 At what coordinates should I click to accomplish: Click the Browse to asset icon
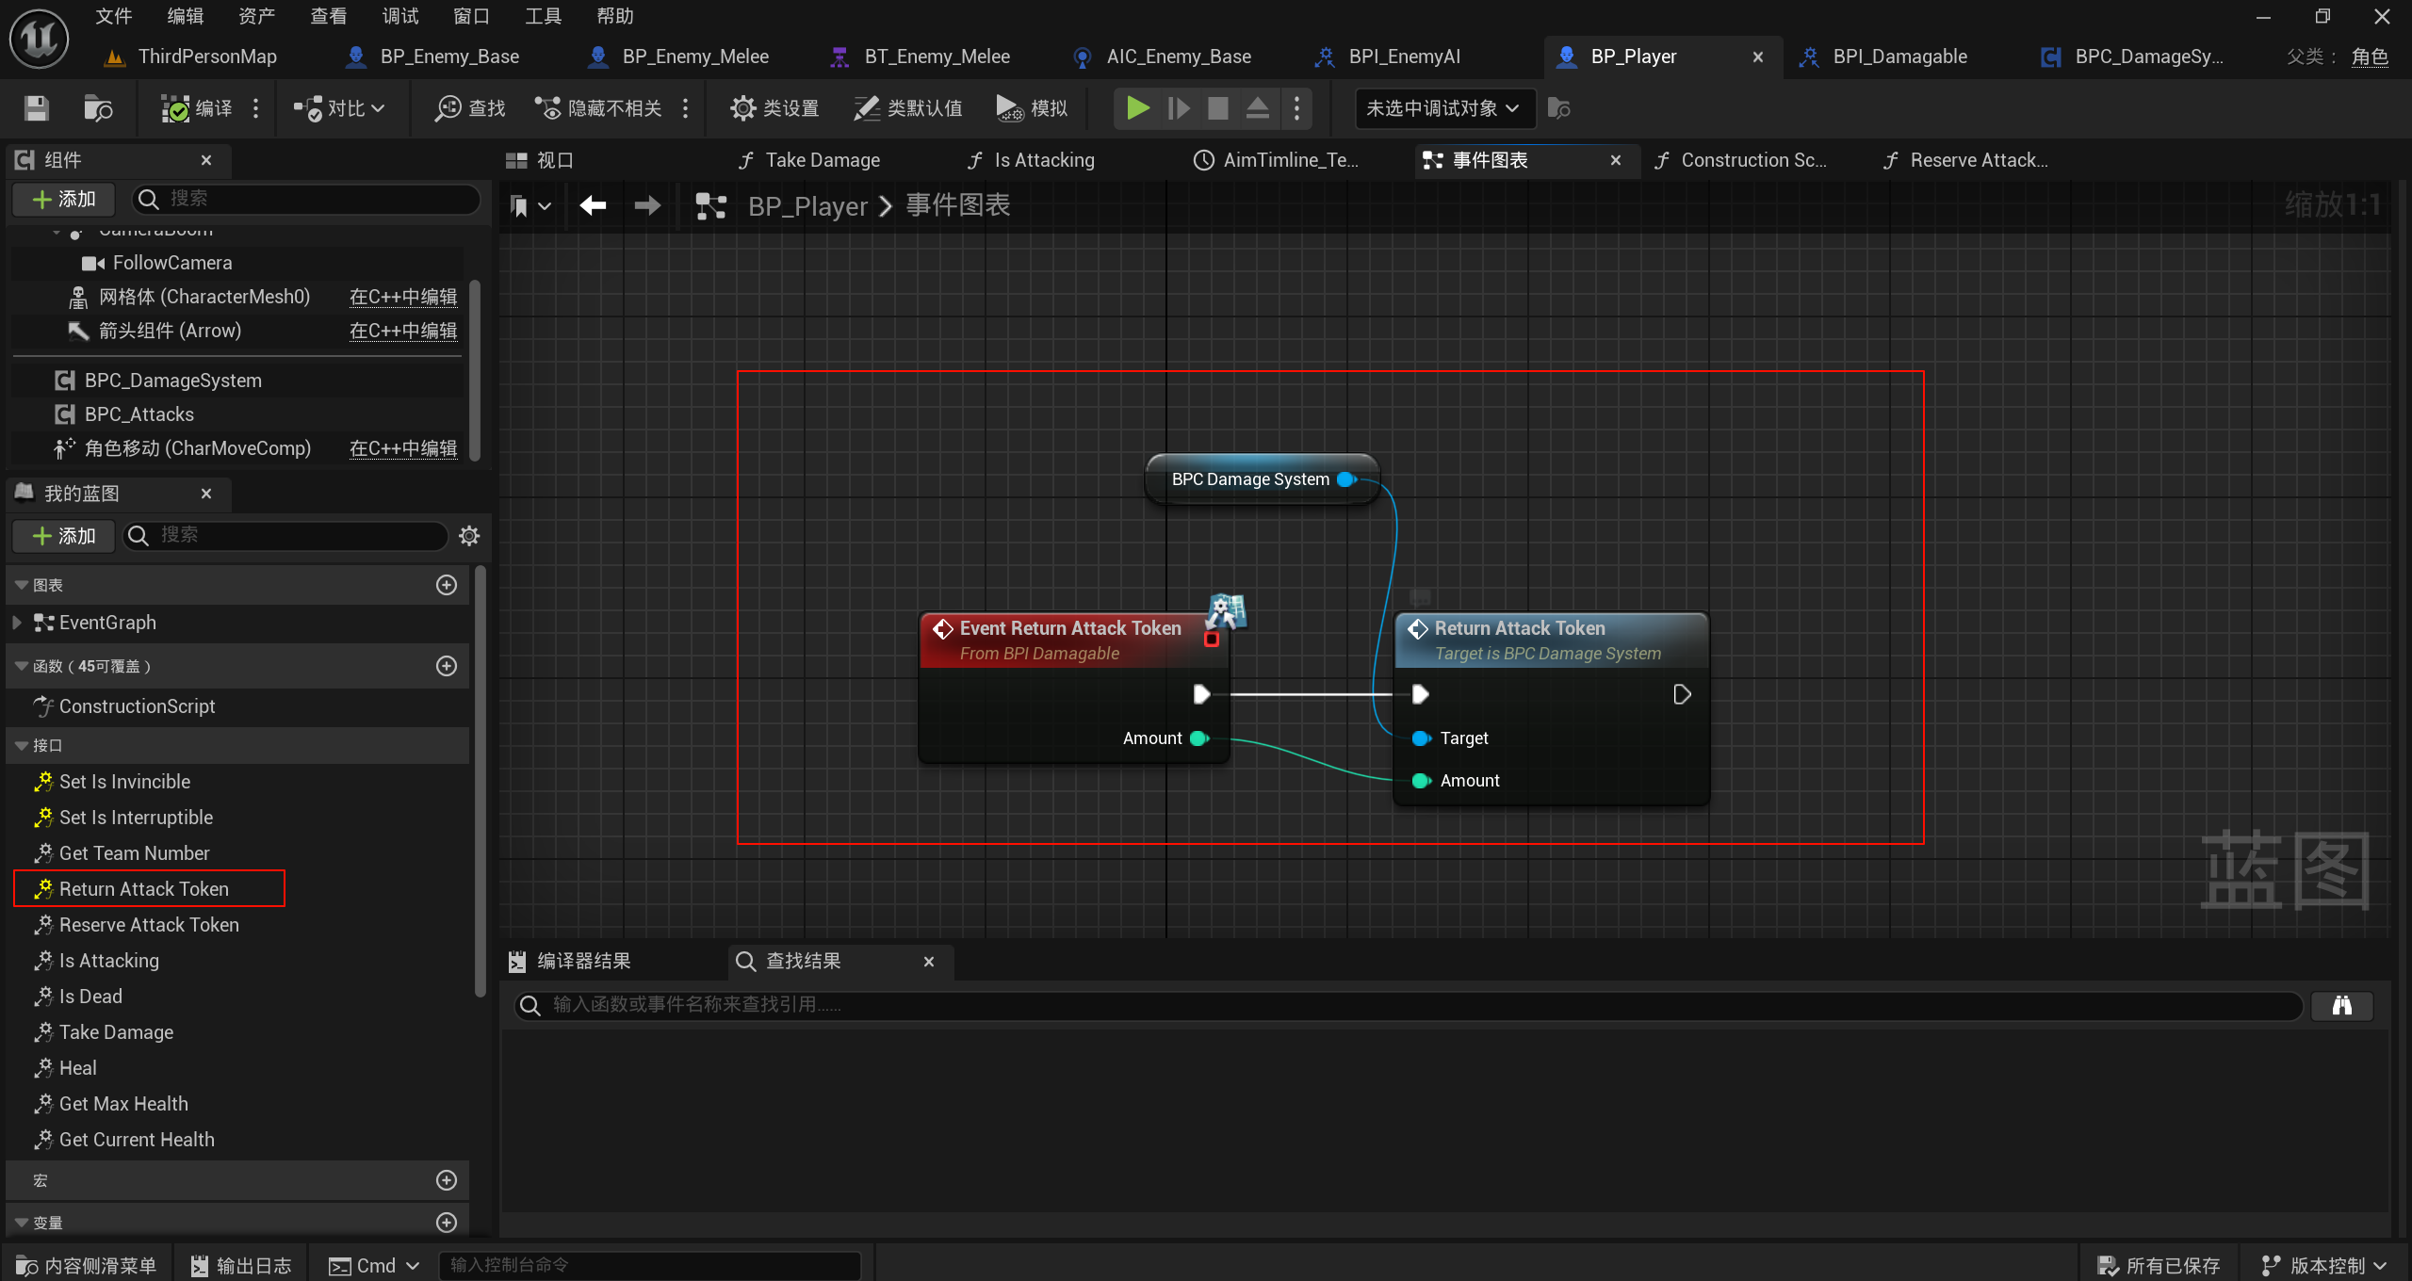(x=98, y=108)
